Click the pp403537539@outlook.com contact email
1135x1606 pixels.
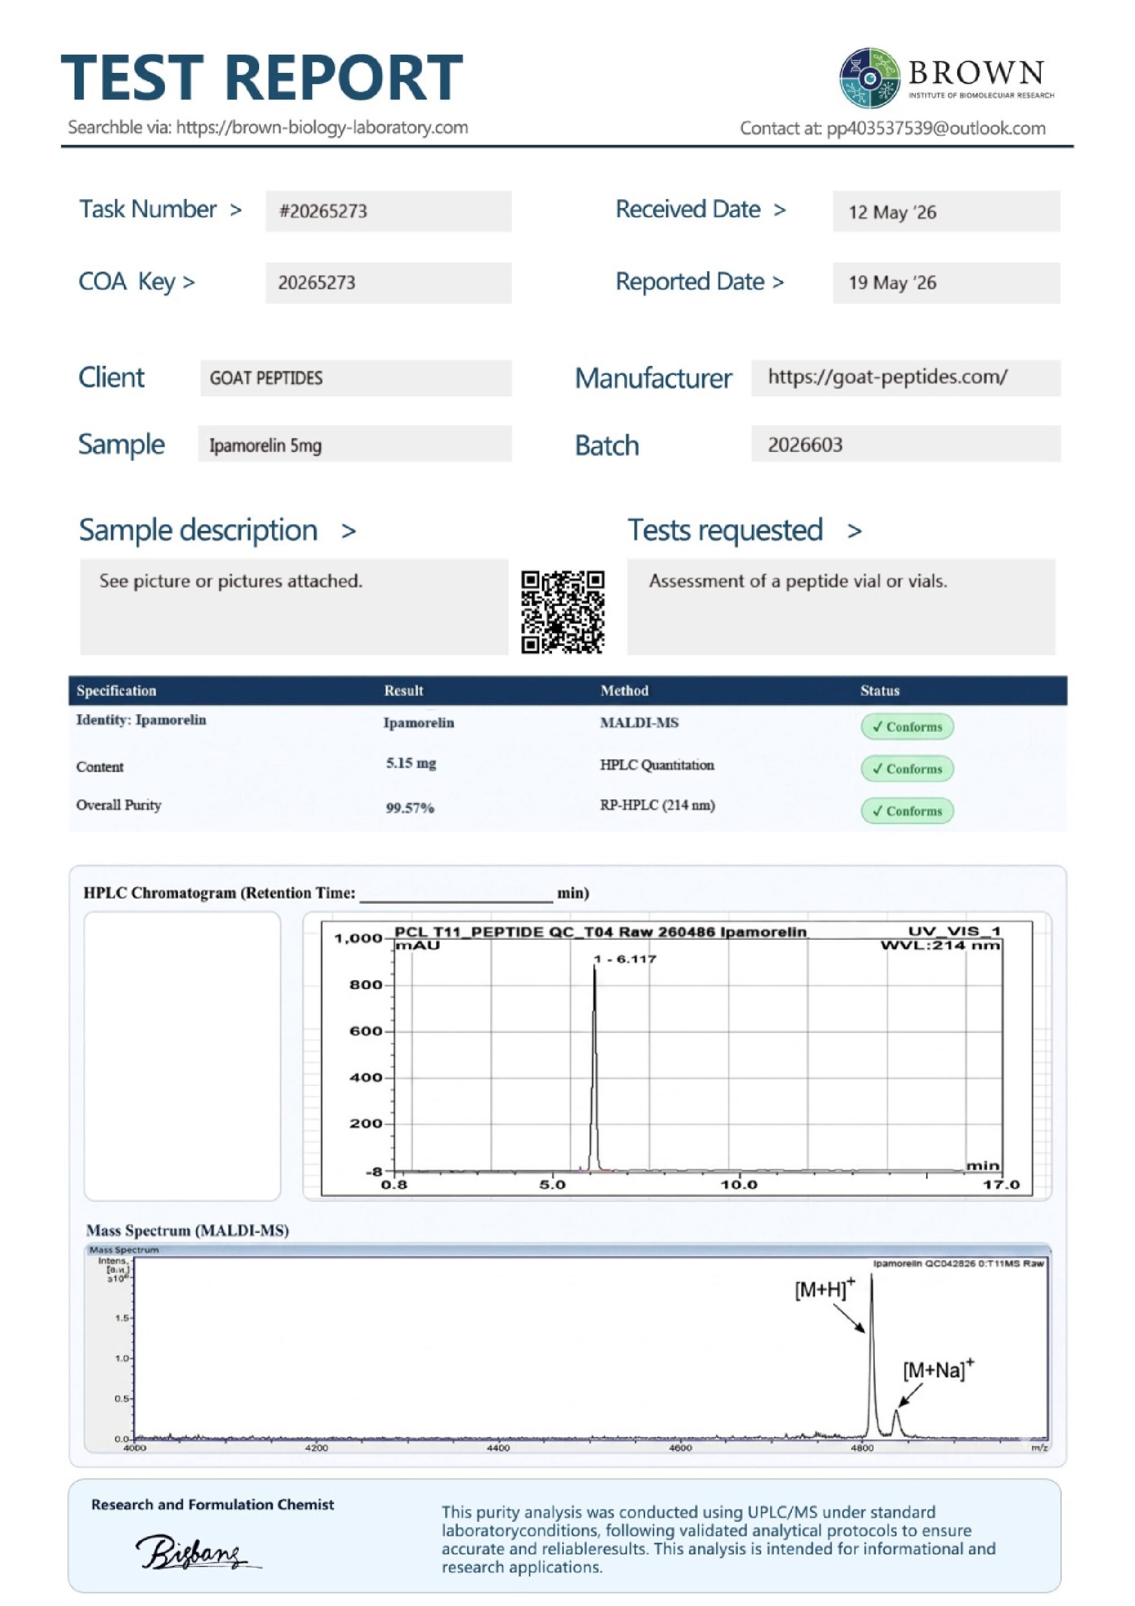click(936, 128)
